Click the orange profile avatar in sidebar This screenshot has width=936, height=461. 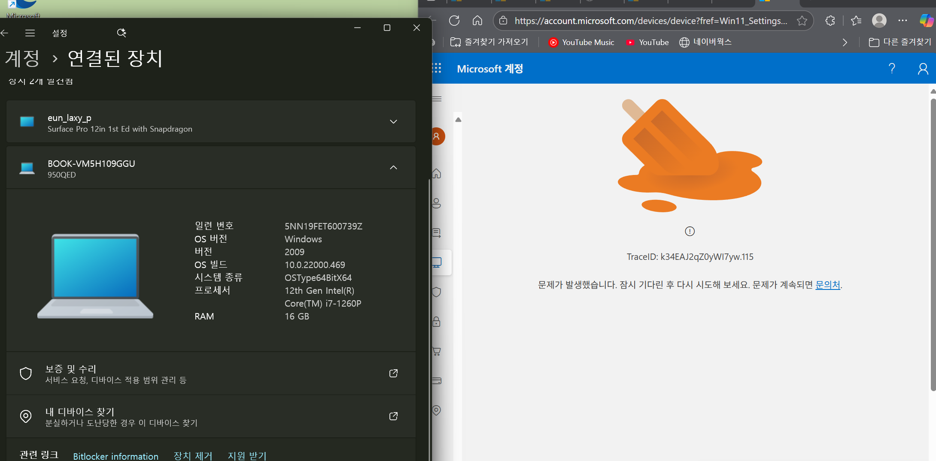click(x=438, y=136)
